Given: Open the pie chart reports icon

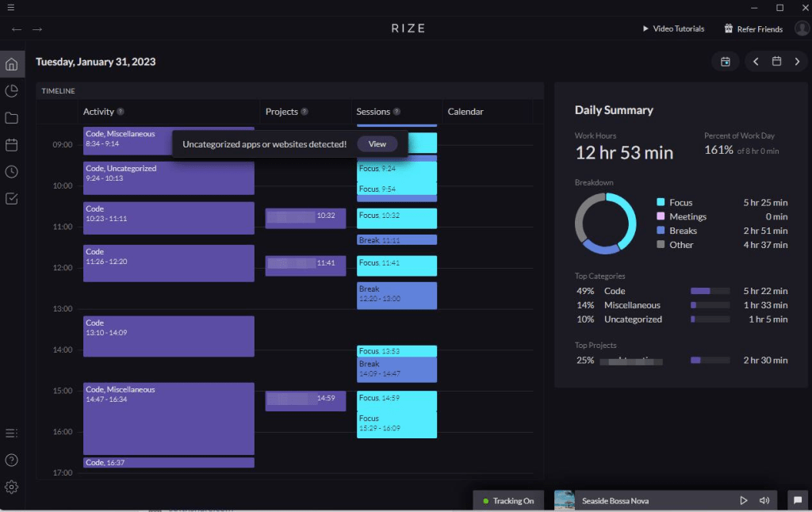Looking at the screenshot, I should pyautogui.click(x=12, y=91).
